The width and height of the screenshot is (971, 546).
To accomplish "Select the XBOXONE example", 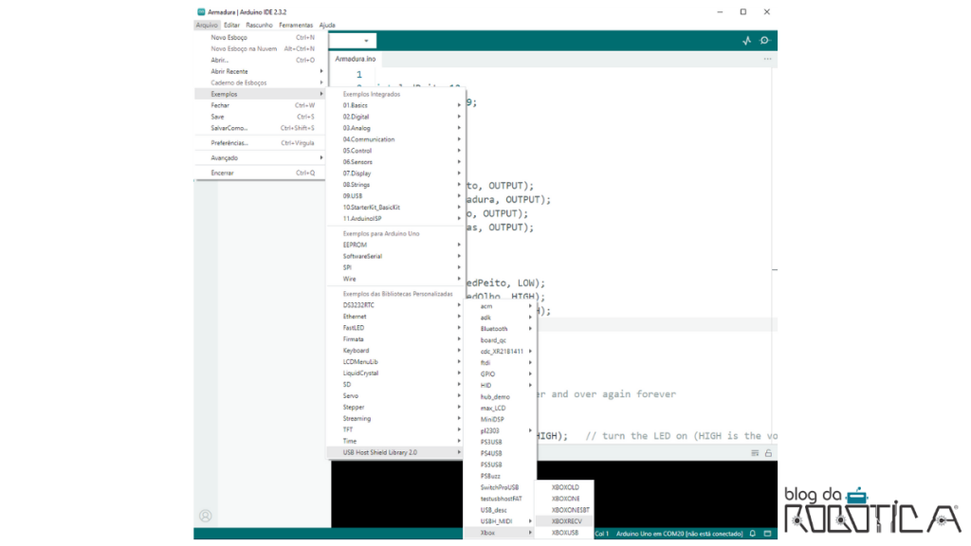I will [x=565, y=499].
